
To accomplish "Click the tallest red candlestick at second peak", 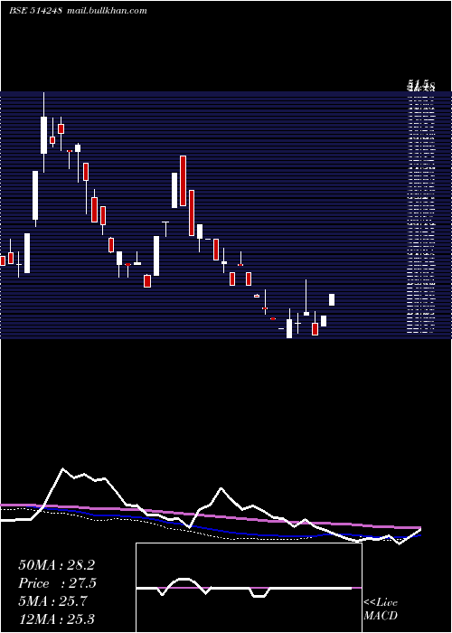I will click(184, 181).
